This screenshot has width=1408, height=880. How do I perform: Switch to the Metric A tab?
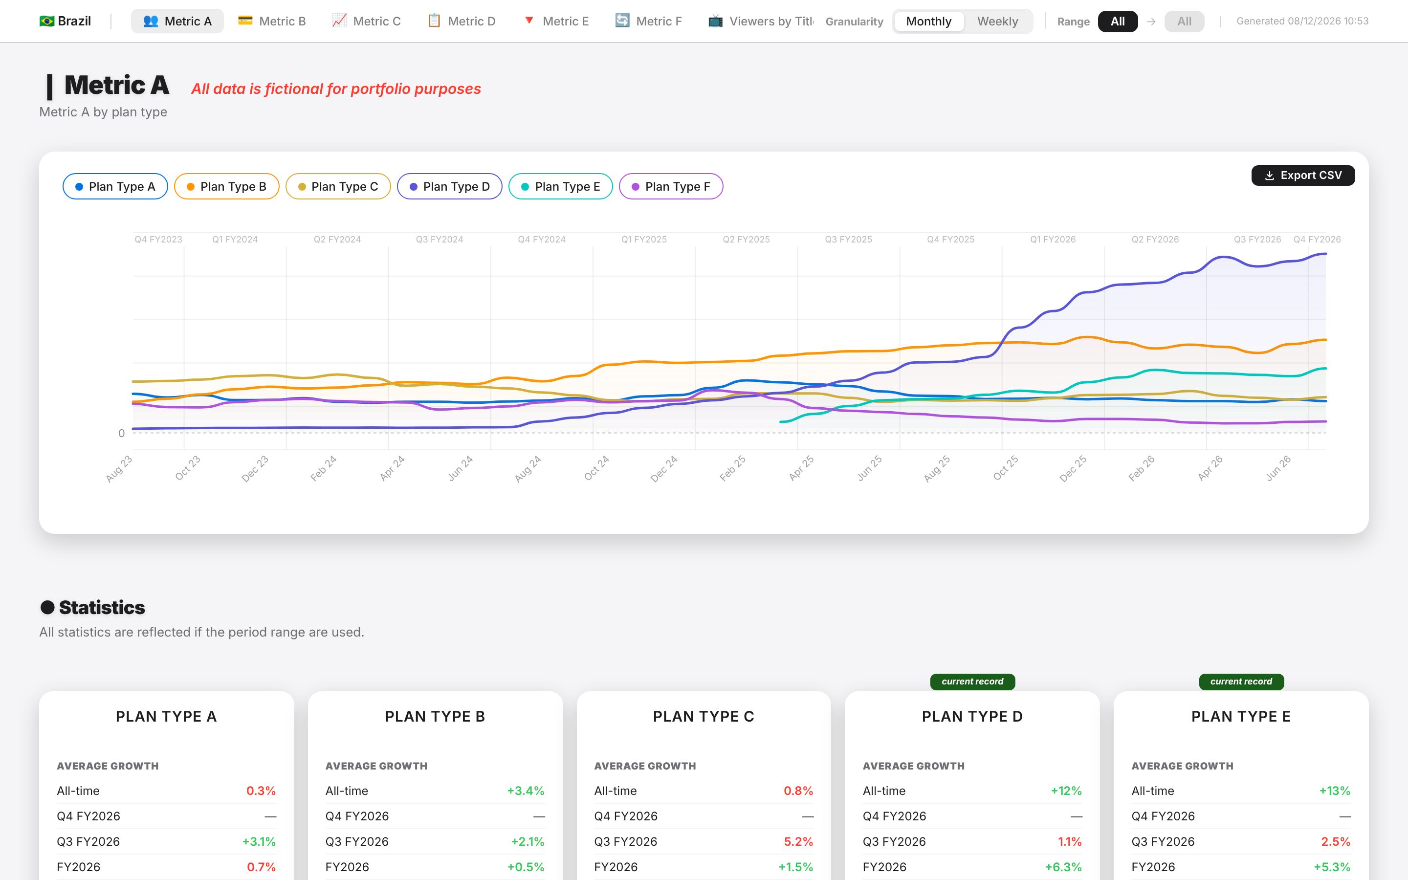pos(177,21)
